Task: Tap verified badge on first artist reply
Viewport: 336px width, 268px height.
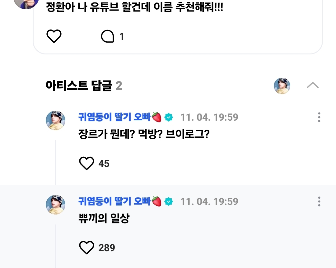Action: [x=169, y=117]
